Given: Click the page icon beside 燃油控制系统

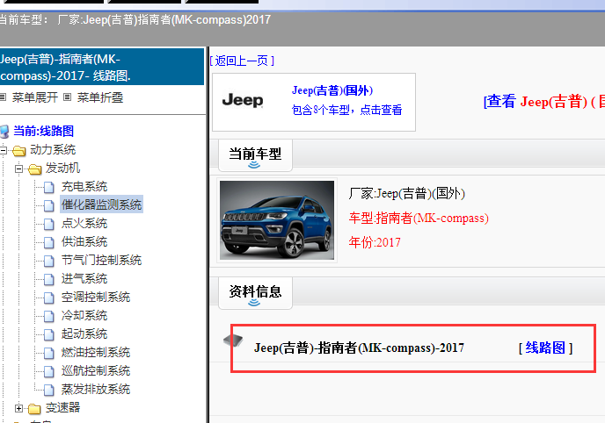Looking at the screenshot, I should pyautogui.click(x=49, y=354).
